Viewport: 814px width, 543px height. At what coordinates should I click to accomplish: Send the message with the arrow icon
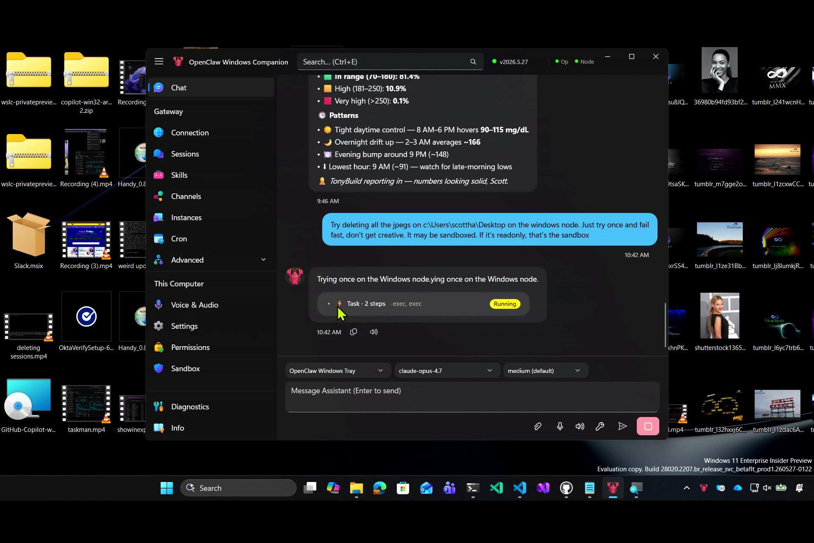pyautogui.click(x=622, y=426)
